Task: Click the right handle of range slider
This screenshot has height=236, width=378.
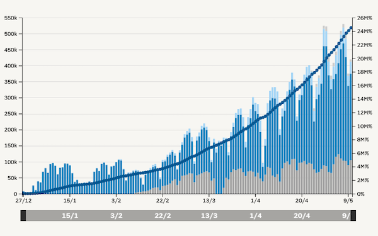Action: click(x=353, y=215)
